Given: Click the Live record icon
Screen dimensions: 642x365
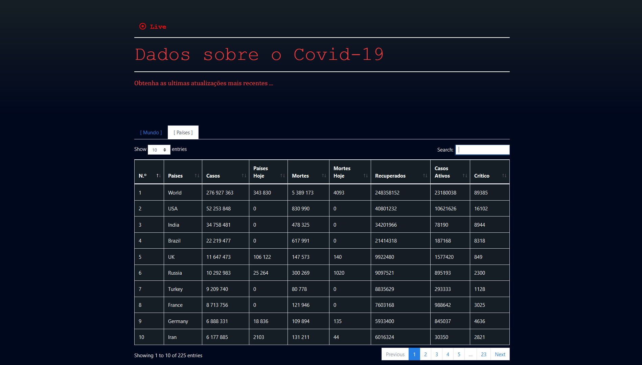Looking at the screenshot, I should pyautogui.click(x=143, y=26).
